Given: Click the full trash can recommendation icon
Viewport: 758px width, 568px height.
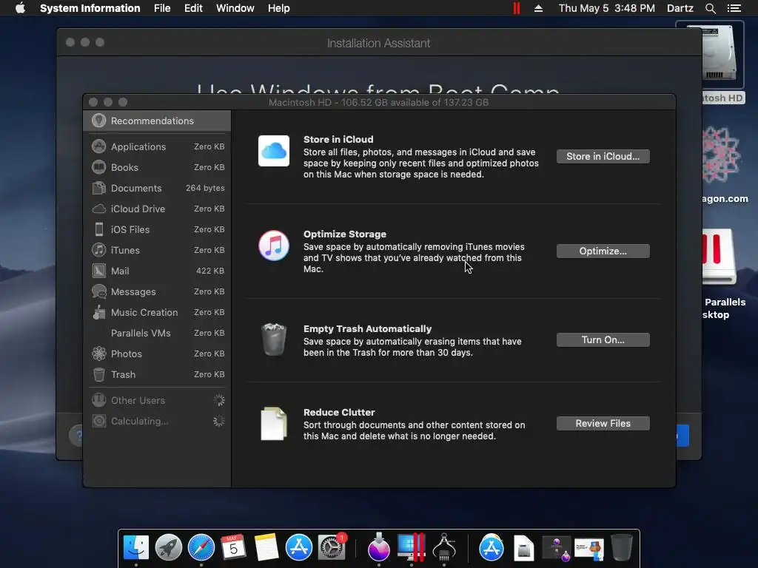Looking at the screenshot, I should pyautogui.click(x=274, y=339).
